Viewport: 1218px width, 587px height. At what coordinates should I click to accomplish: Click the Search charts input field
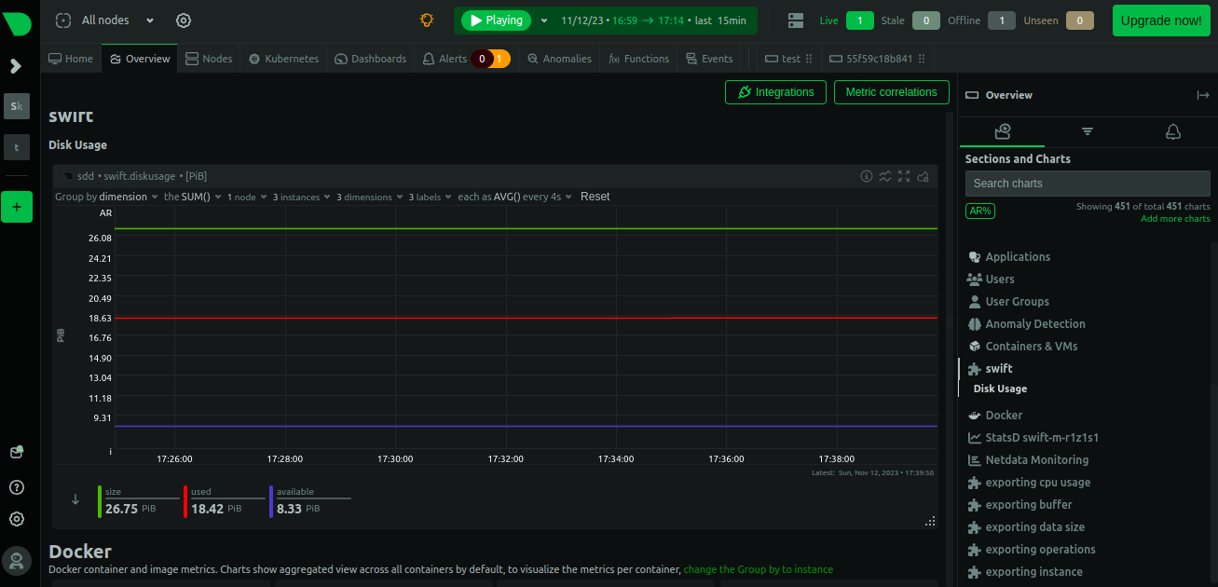click(x=1087, y=184)
